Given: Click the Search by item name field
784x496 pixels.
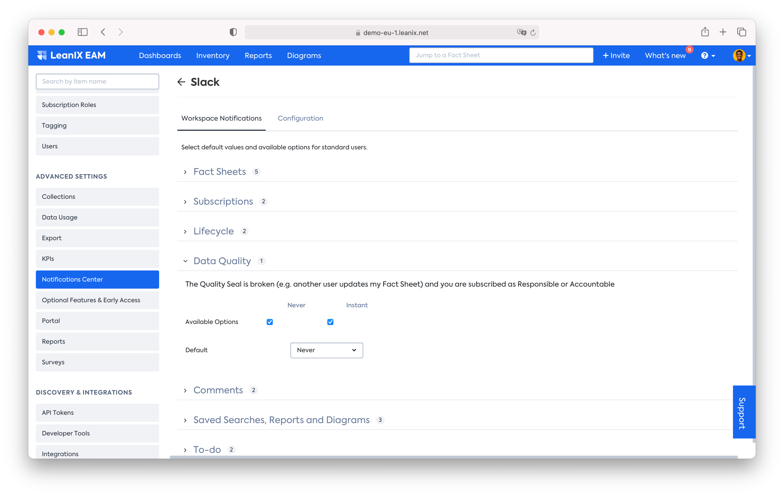Looking at the screenshot, I should (97, 81).
